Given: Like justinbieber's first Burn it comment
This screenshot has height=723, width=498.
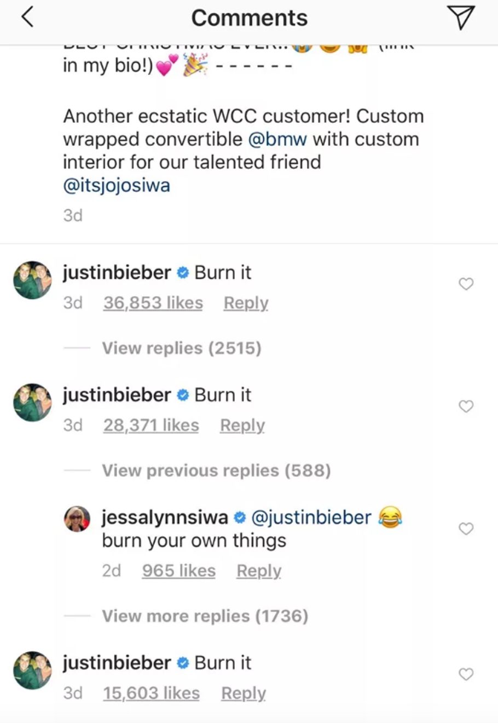Looking at the screenshot, I should [x=466, y=284].
